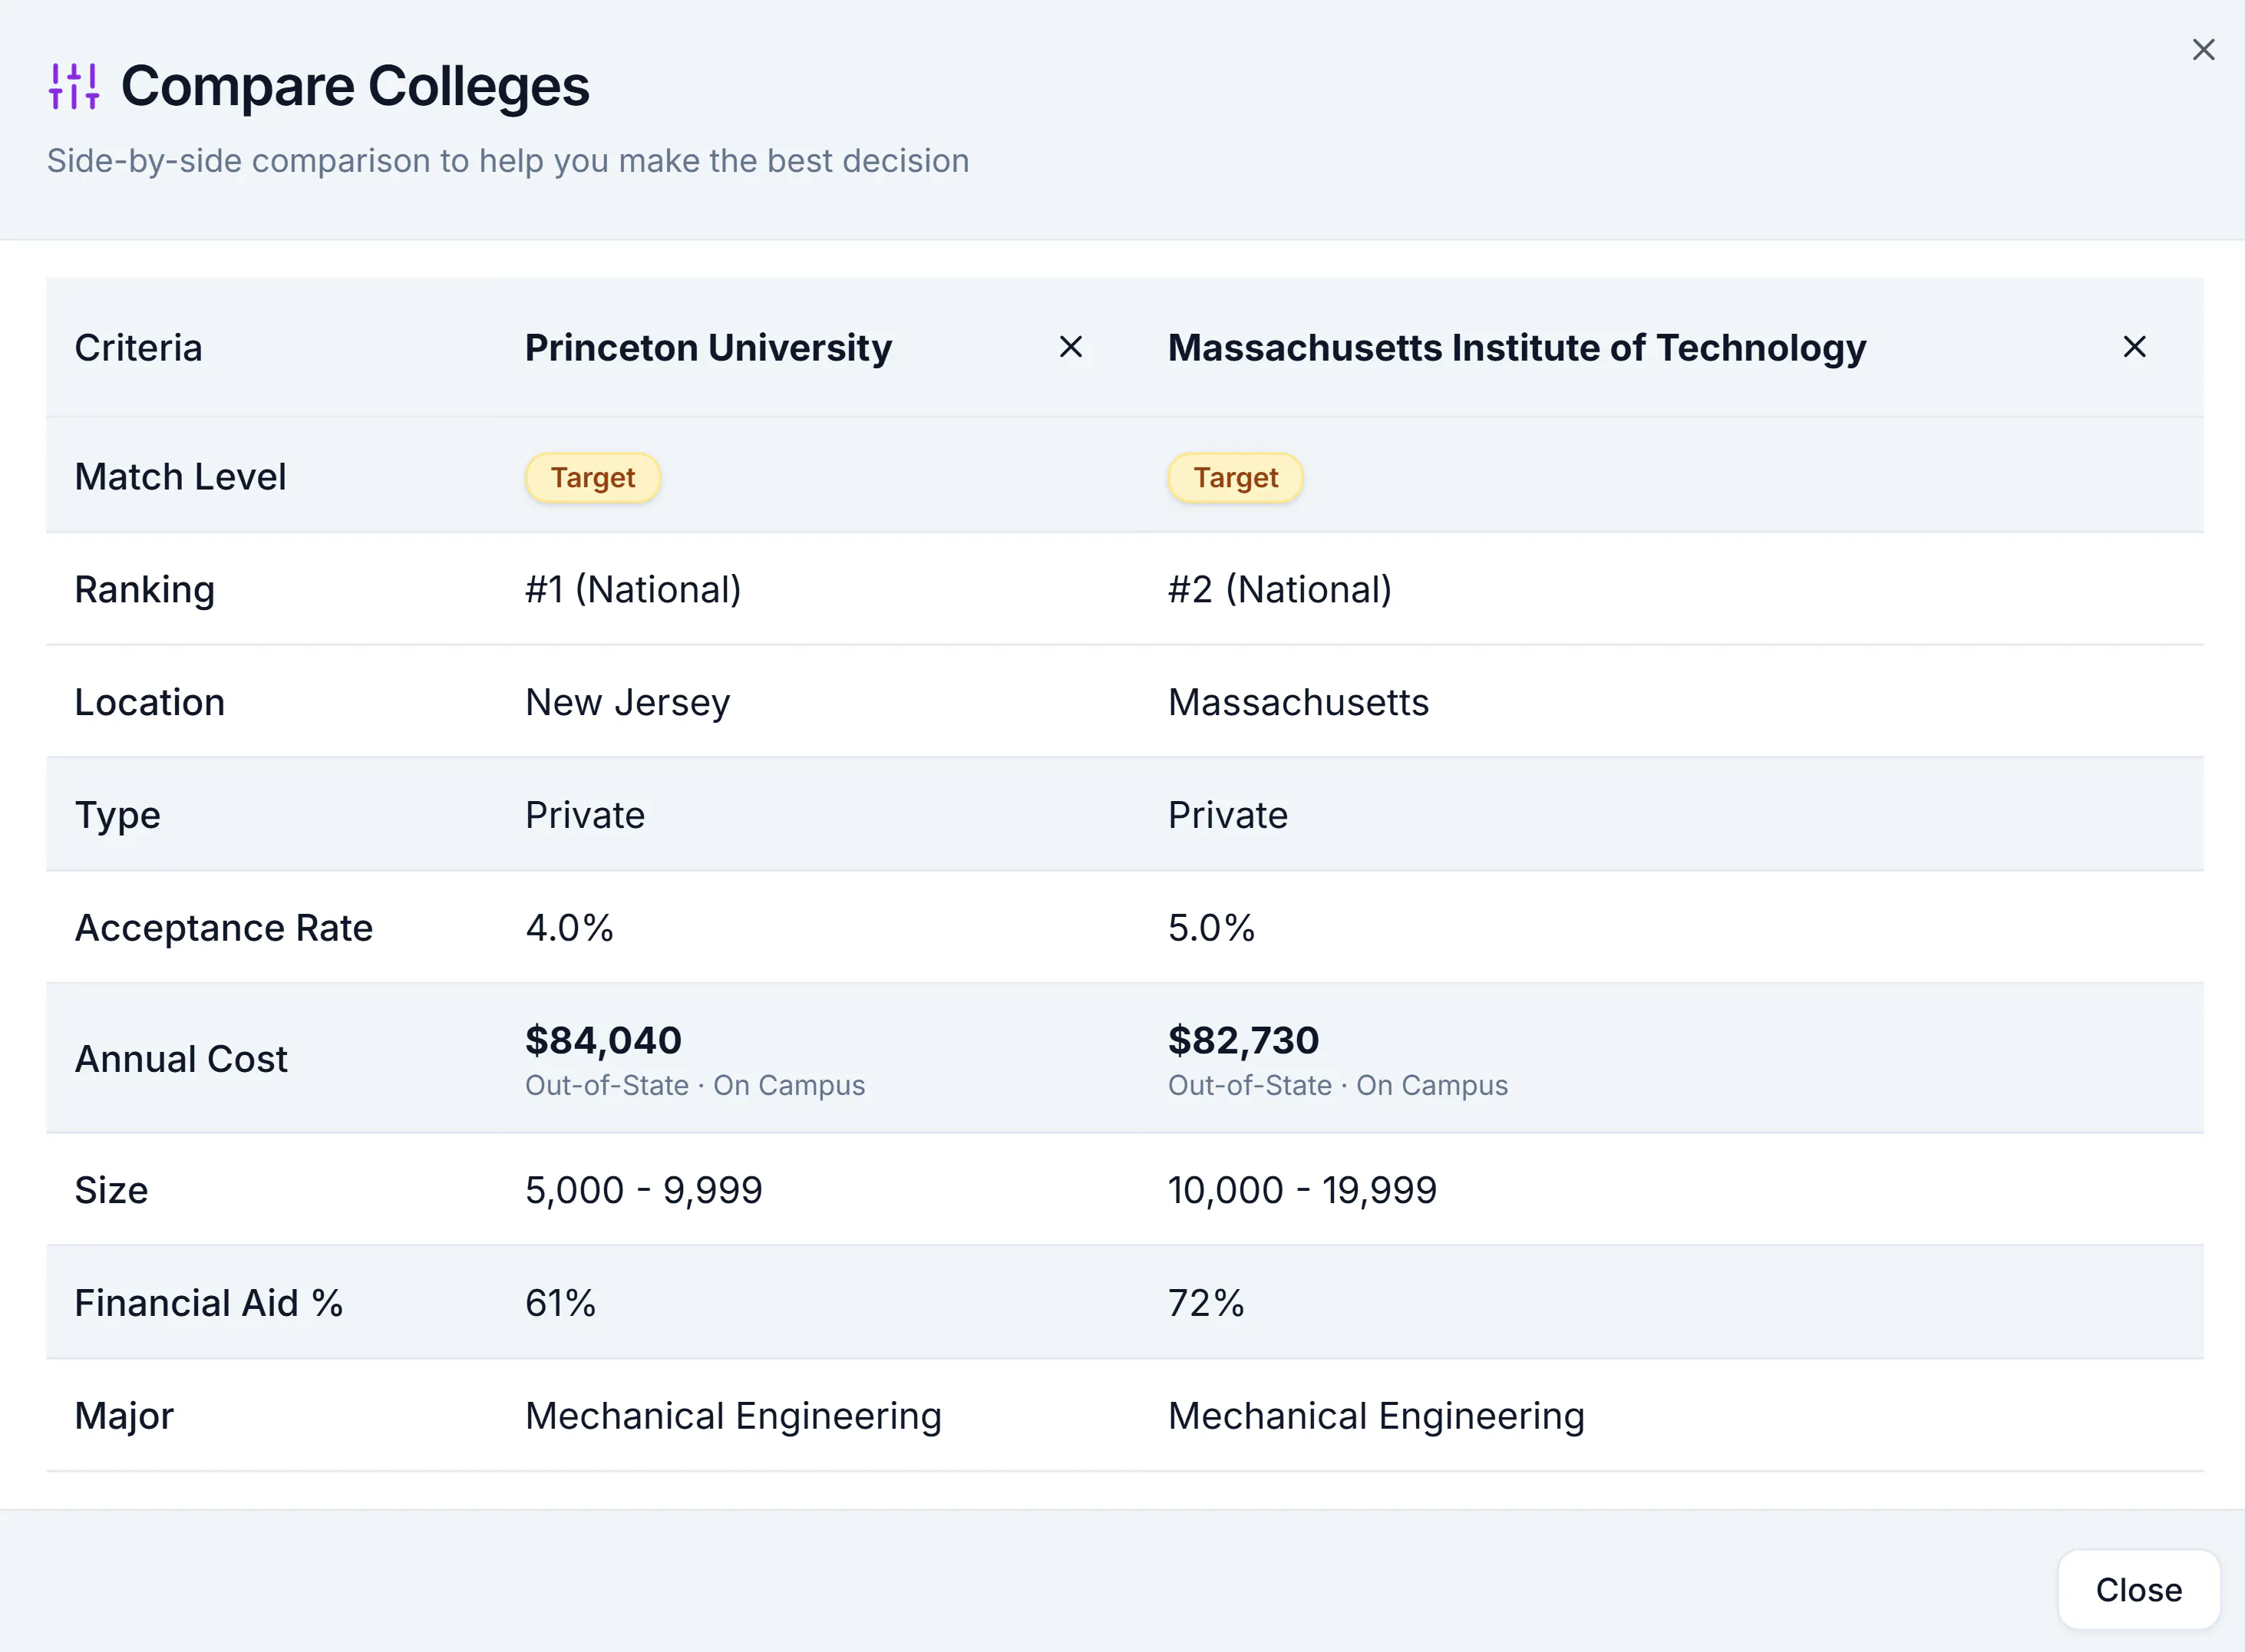This screenshot has width=2245, height=1652.
Task: Click the purple sliders Compare icon
Action: pyautogui.click(x=74, y=86)
